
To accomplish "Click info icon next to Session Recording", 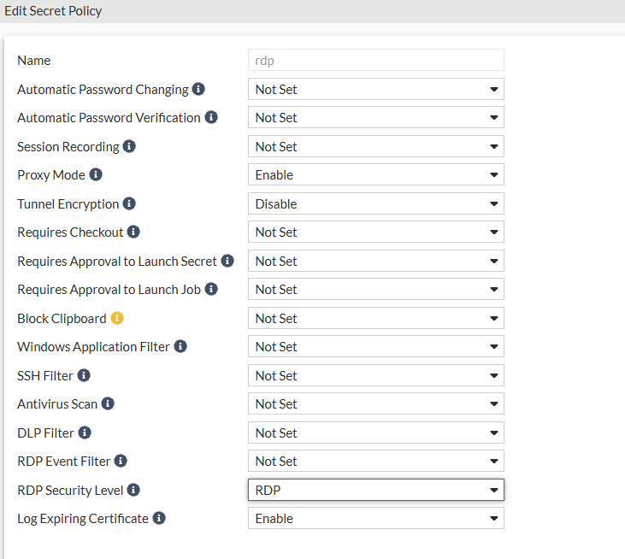I will tap(129, 146).
